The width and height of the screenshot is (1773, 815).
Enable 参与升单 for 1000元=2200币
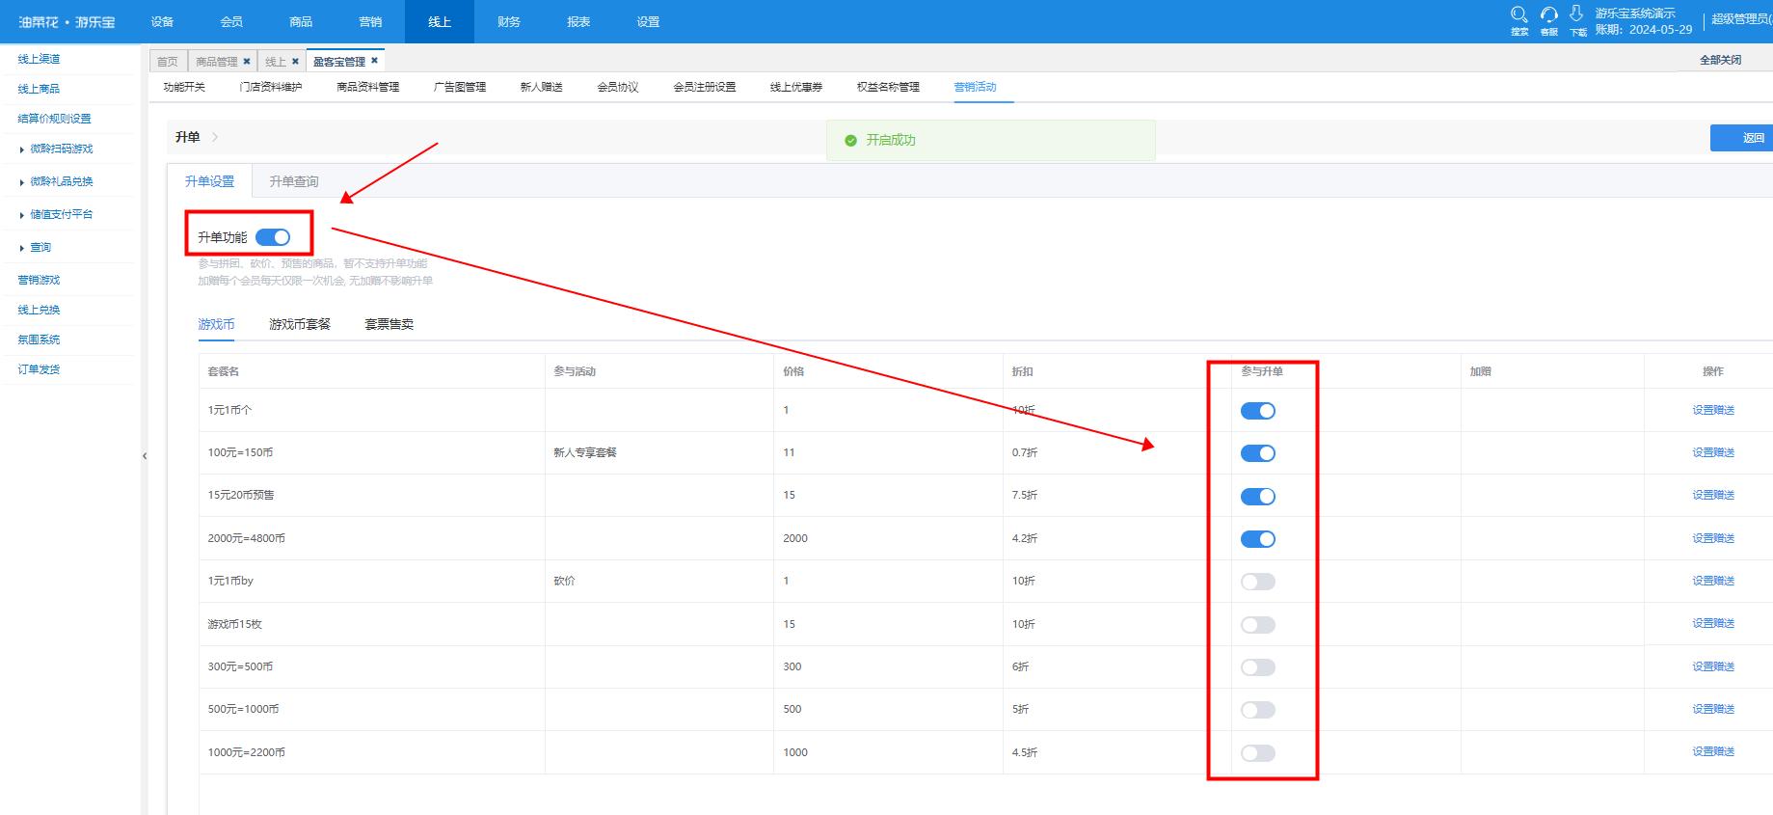click(1258, 753)
